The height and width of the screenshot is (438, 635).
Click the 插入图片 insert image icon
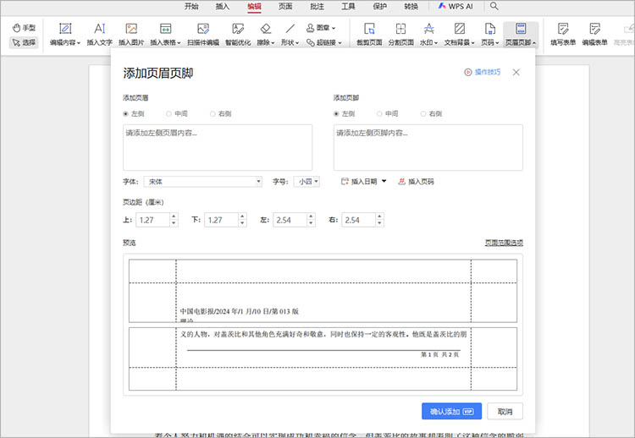coord(131,30)
